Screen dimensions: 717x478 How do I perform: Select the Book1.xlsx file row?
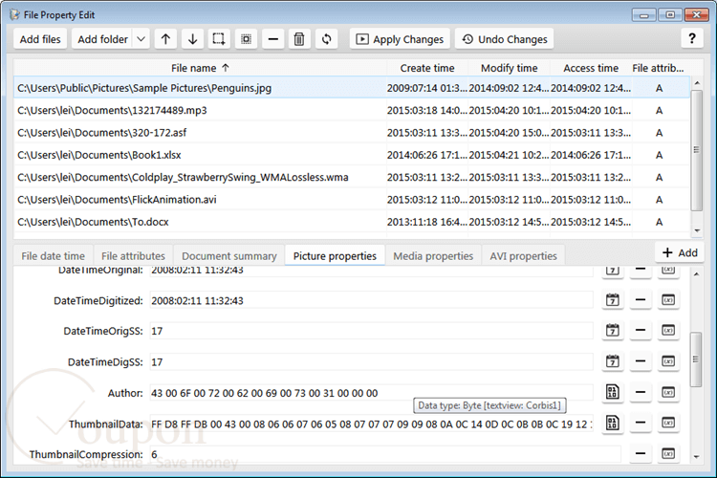tap(351, 155)
